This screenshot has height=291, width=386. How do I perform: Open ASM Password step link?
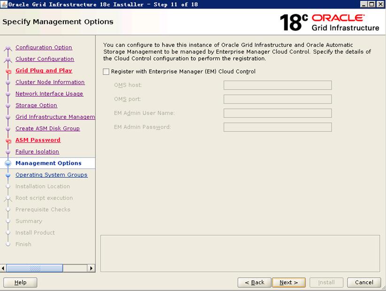click(x=38, y=140)
